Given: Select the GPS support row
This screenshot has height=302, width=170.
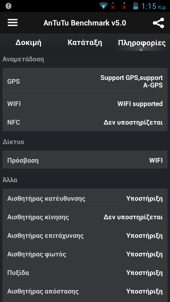Looking at the screenshot, I should click(x=85, y=81).
